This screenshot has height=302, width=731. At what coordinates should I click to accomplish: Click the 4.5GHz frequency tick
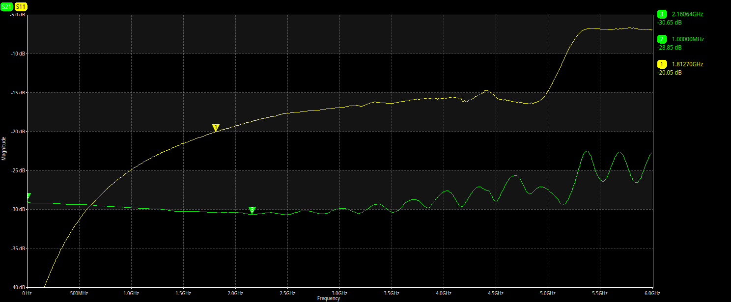[x=496, y=293]
